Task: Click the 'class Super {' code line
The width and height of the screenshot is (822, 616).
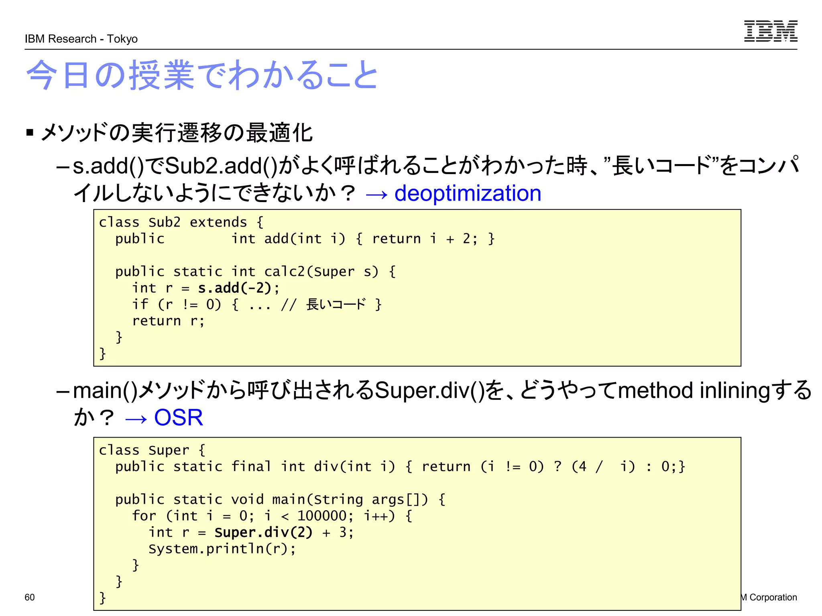Action: [152, 450]
